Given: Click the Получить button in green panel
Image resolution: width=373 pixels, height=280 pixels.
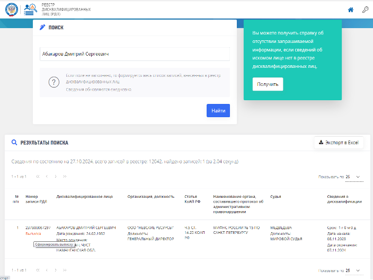Looking at the screenshot, I should [268, 84].
